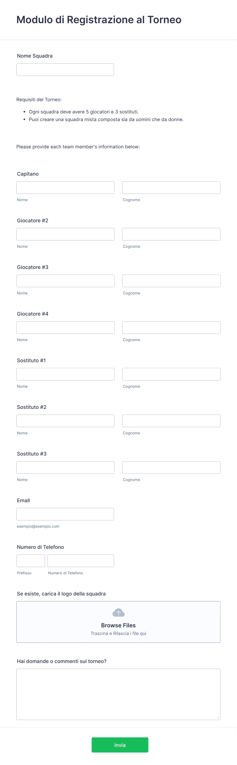The image size is (237, 765).
Task: Click the Giocatore #4 Cognome field
Action: coord(171,327)
